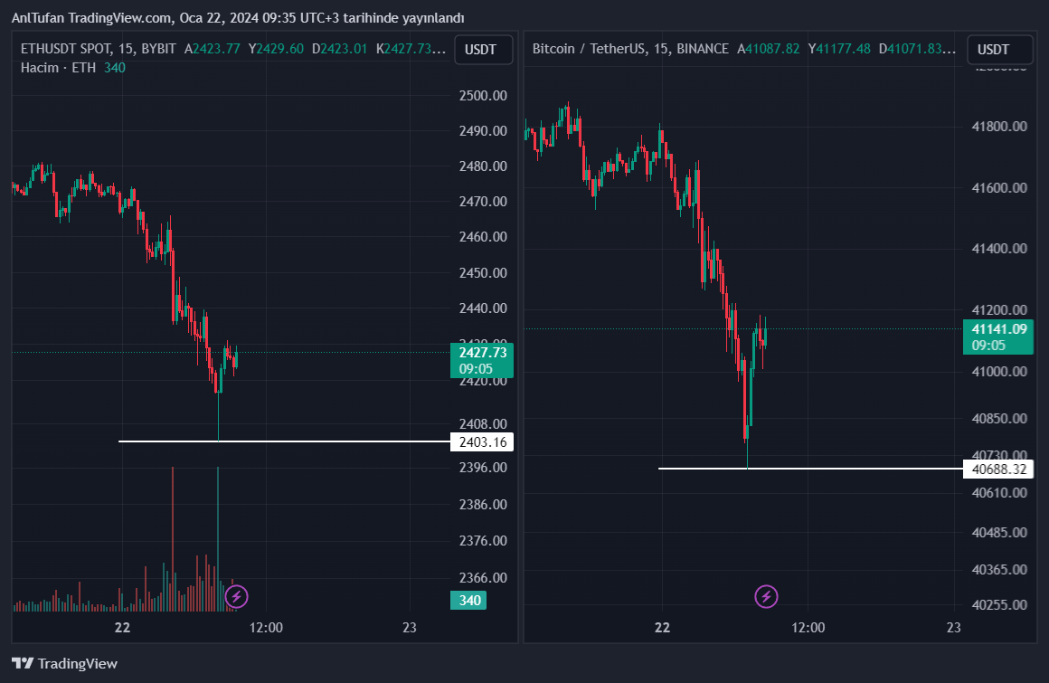Viewport: 1049px width, 683px height.
Task: Click the TradingView logo at the bottom
Action: tap(64, 663)
